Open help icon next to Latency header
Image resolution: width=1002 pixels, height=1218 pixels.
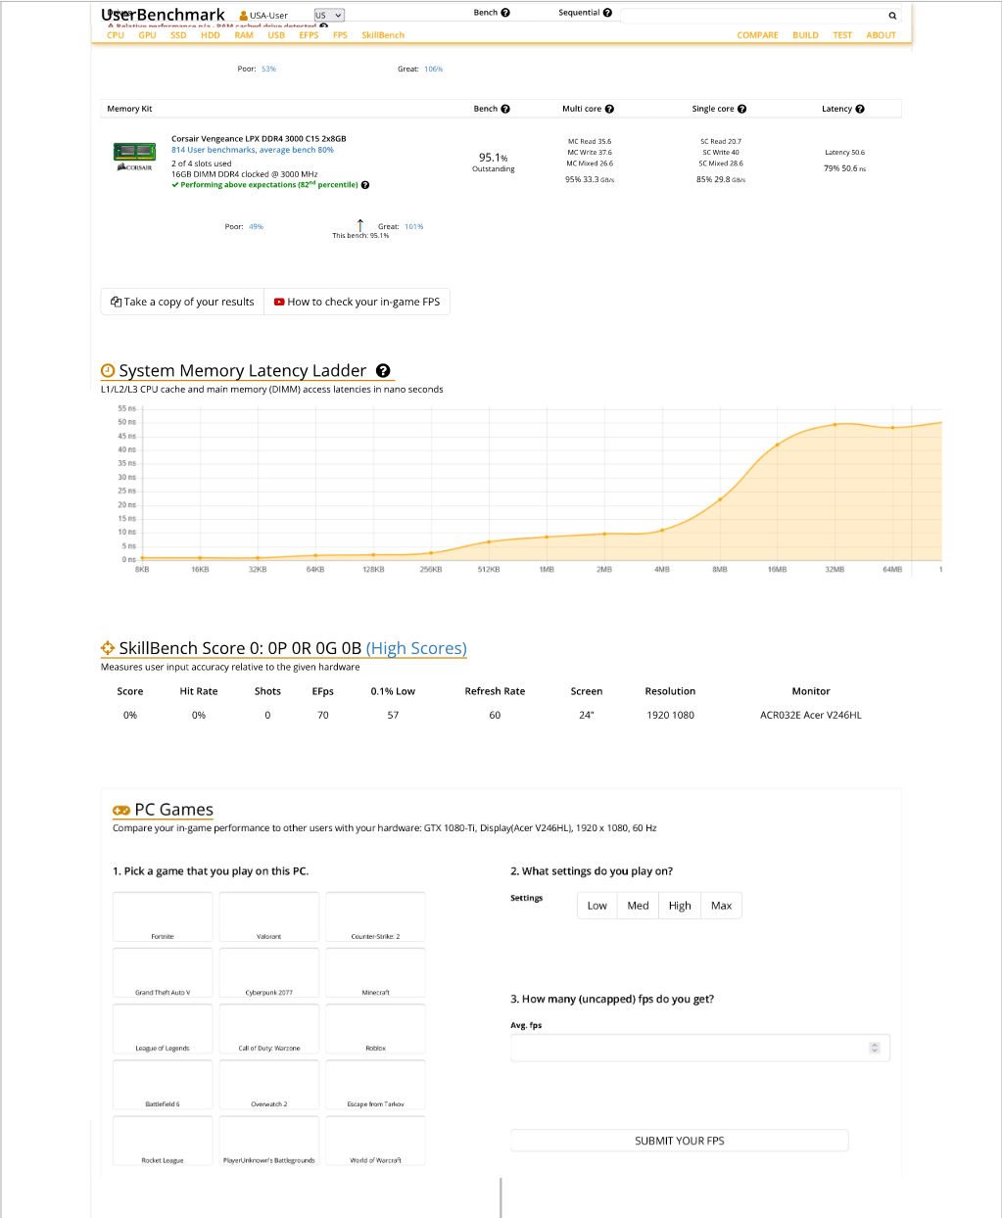click(859, 109)
